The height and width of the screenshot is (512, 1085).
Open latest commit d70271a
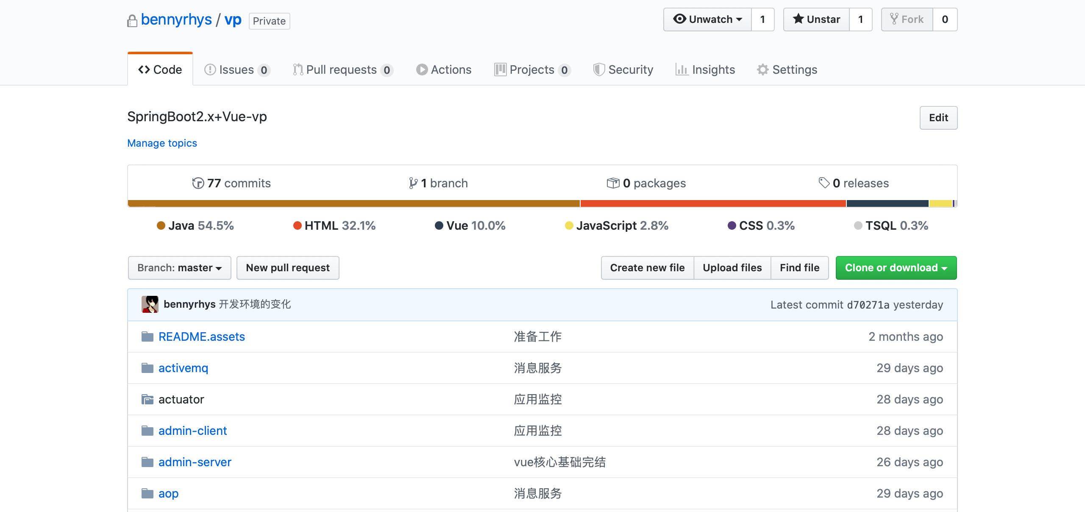868,305
